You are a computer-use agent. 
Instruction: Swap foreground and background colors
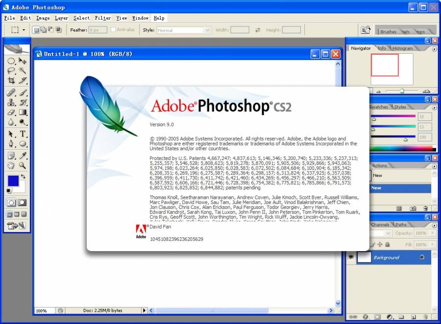[23, 177]
